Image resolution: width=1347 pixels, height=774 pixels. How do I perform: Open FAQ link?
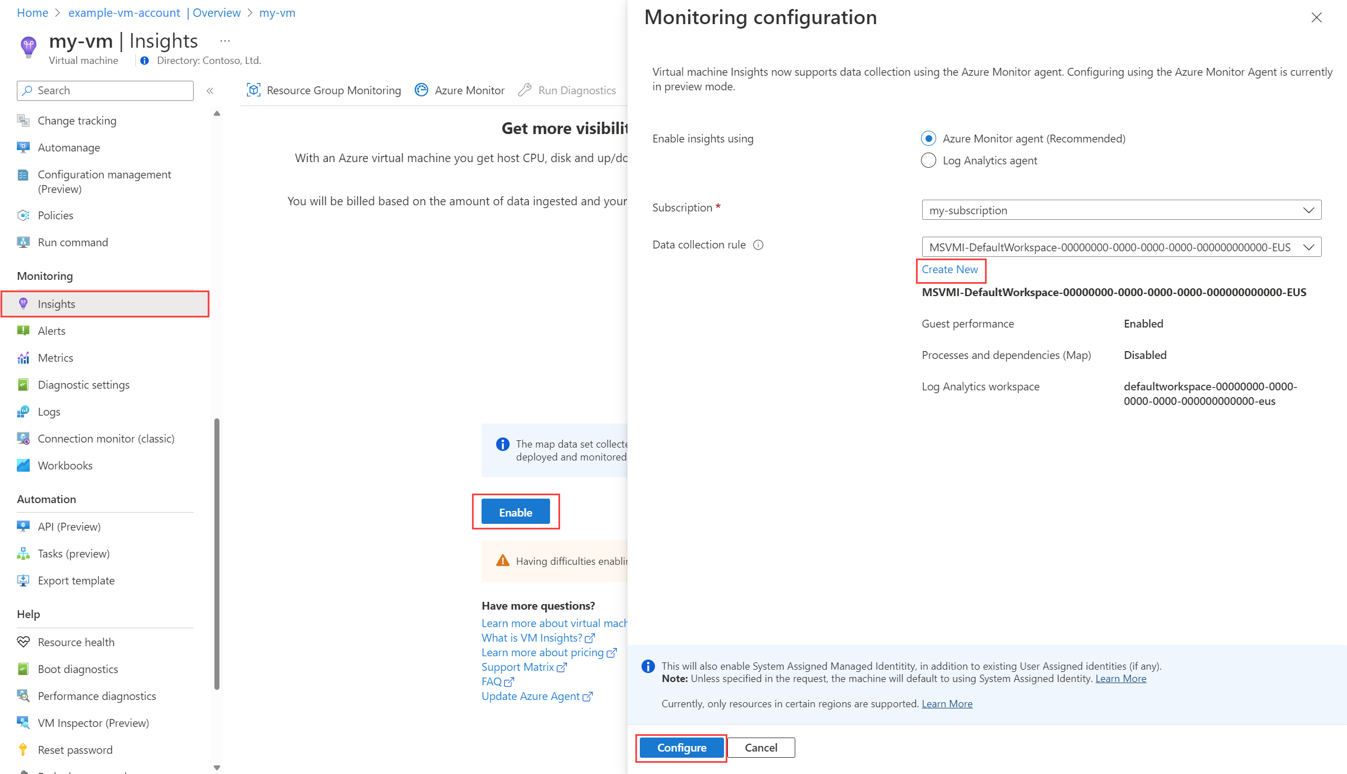coord(497,682)
